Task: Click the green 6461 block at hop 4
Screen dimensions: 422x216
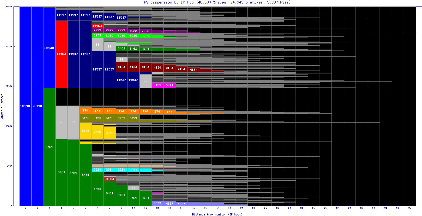Action: tap(62, 172)
